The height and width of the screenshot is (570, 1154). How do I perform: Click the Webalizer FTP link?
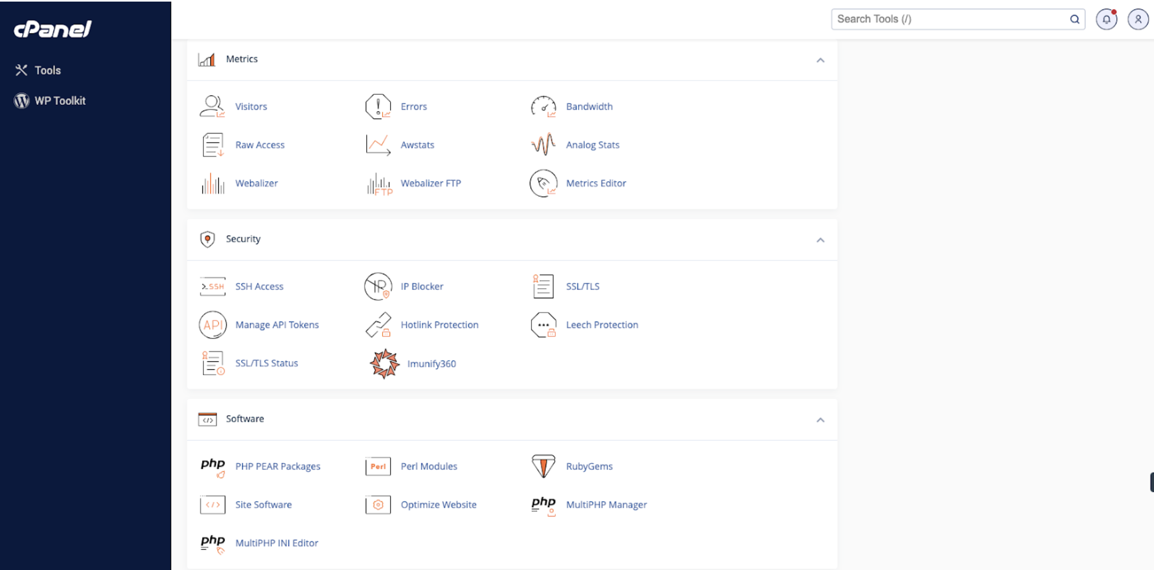[x=431, y=183]
